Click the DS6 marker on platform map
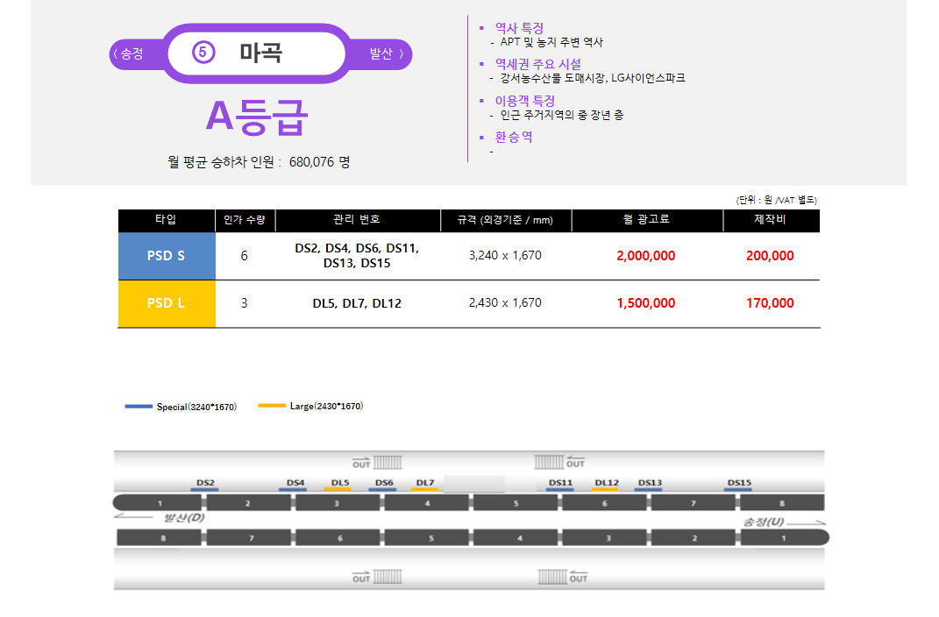The width and height of the screenshot is (939, 617). tap(383, 485)
